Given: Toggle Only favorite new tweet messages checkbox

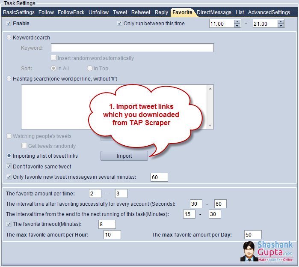Looking at the screenshot, I should coord(9,177).
